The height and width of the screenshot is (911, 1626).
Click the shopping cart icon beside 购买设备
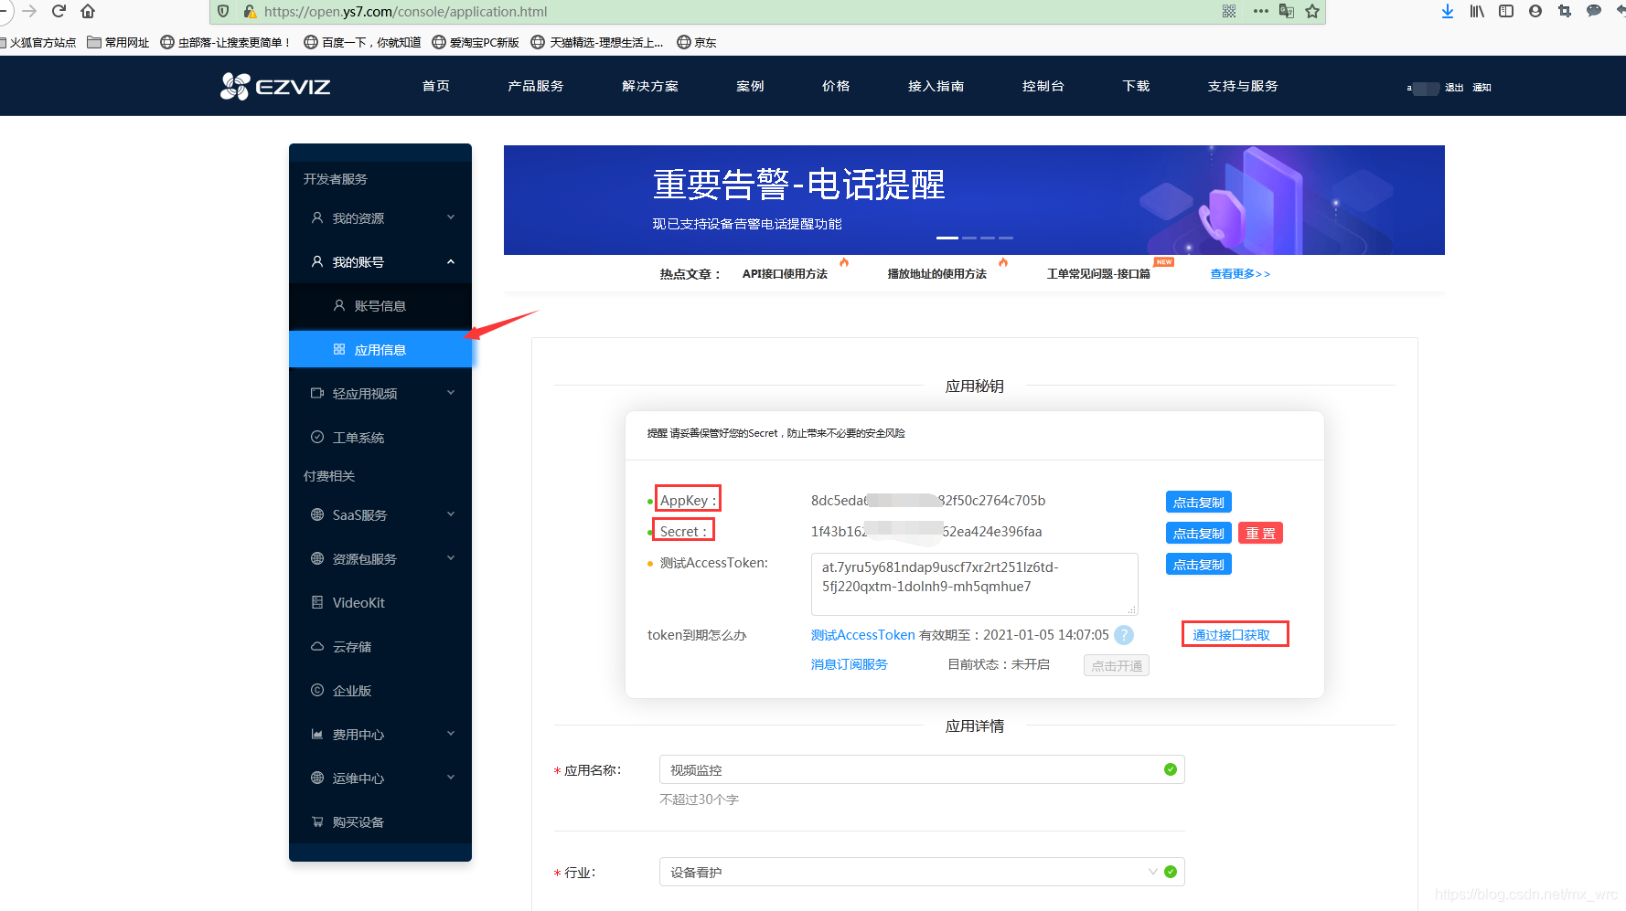(316, 821)
